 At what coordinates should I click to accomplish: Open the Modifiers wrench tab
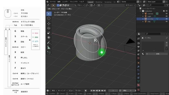[x=138, y=66]
